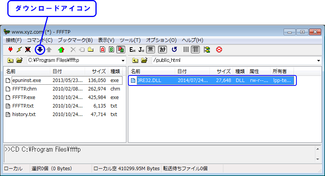Sort local files by サイズ column
The height and width of the screenshot is (176, 325).
pyautogui.click(x=96, y=72)
